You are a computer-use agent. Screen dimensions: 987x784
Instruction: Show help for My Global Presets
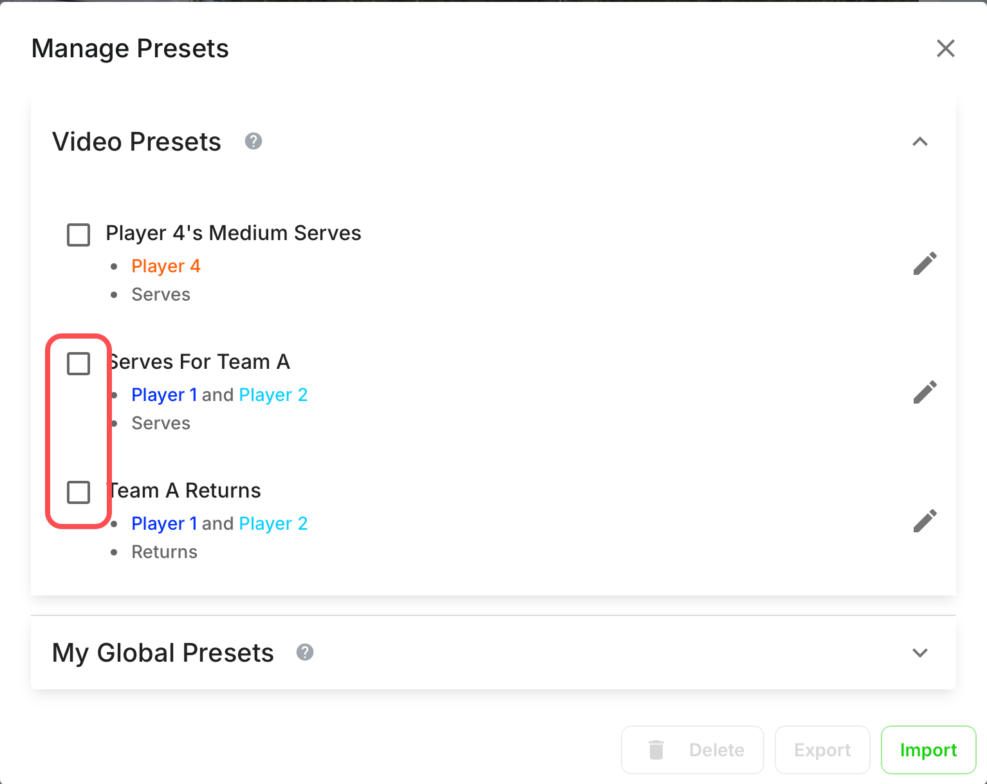tap(305, 652)
